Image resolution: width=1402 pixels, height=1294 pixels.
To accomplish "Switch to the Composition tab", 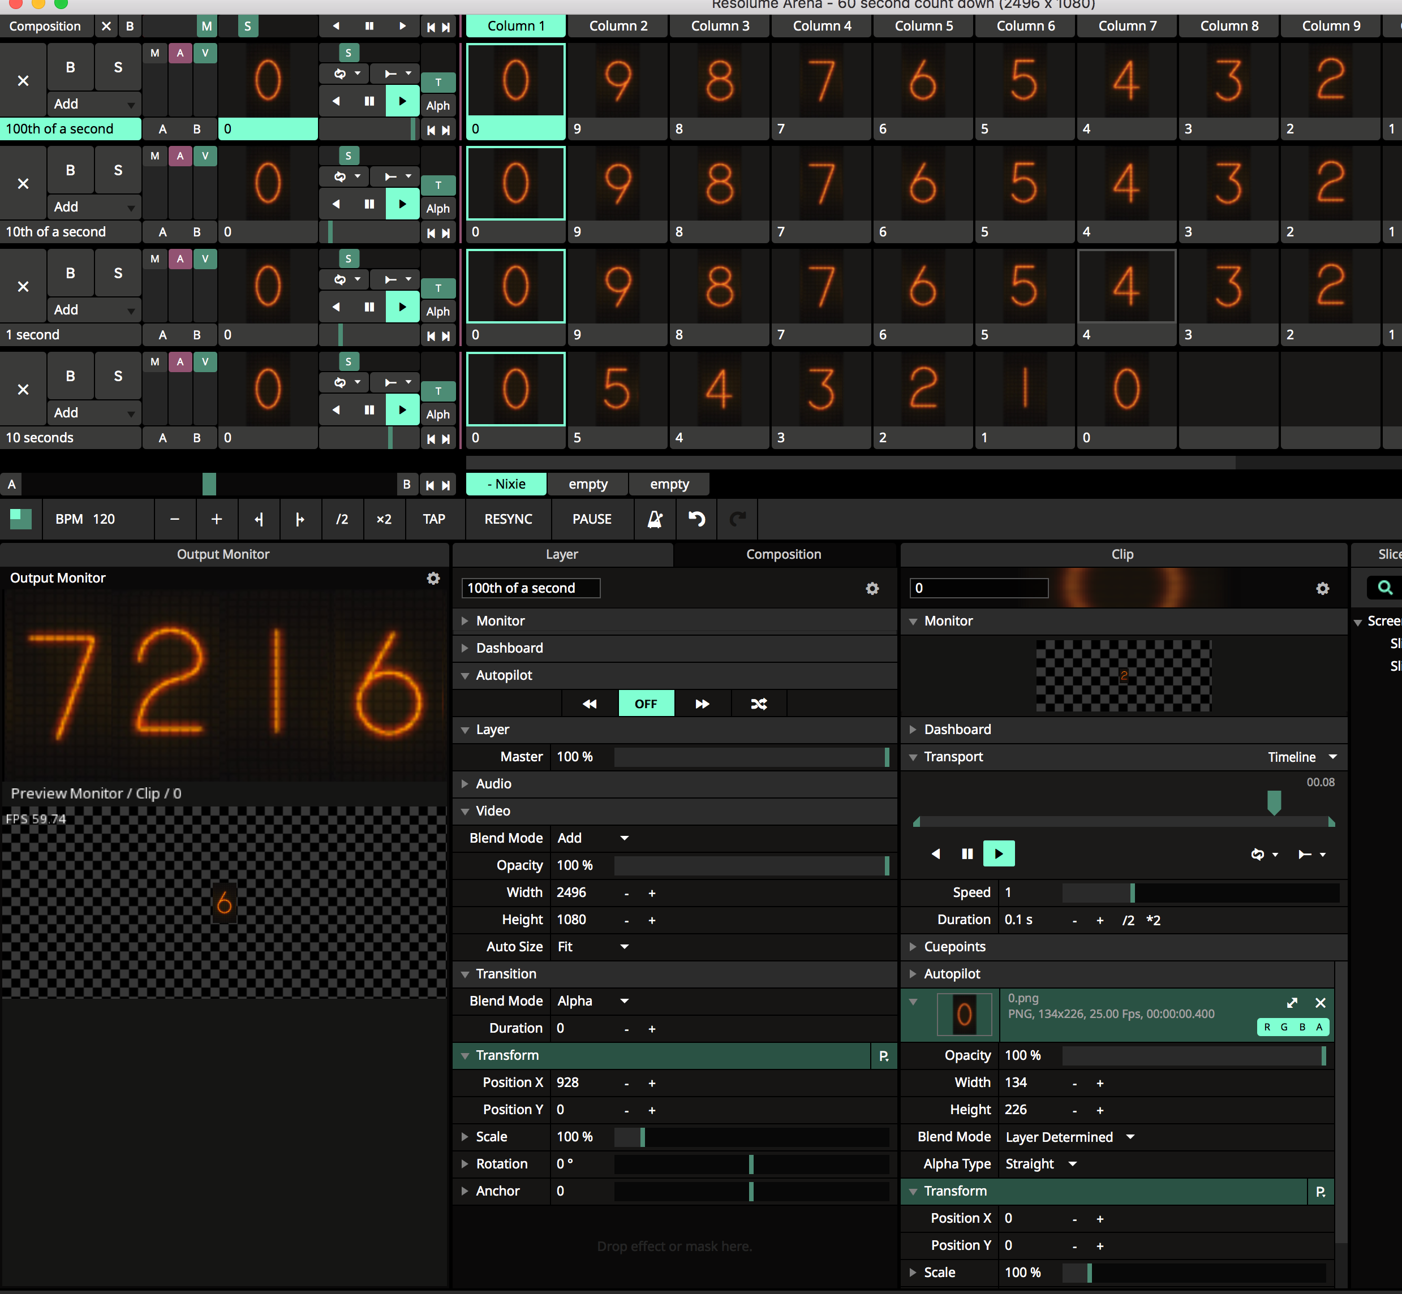I will [x=783, y=554].
